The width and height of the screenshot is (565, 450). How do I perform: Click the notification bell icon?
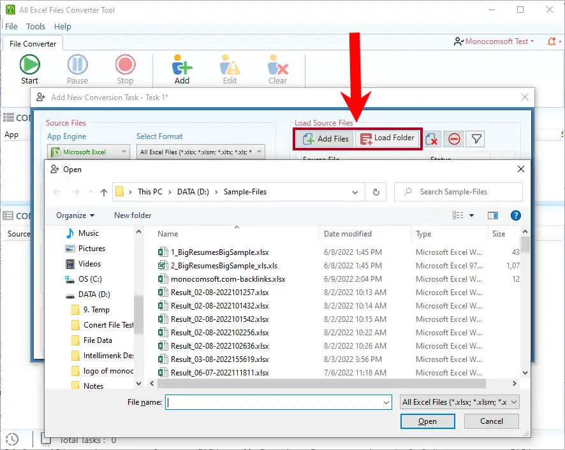click(552, 41)
